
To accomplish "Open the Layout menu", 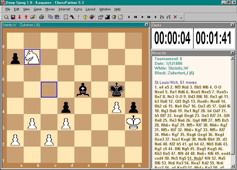I will click(x=90, y=9).
